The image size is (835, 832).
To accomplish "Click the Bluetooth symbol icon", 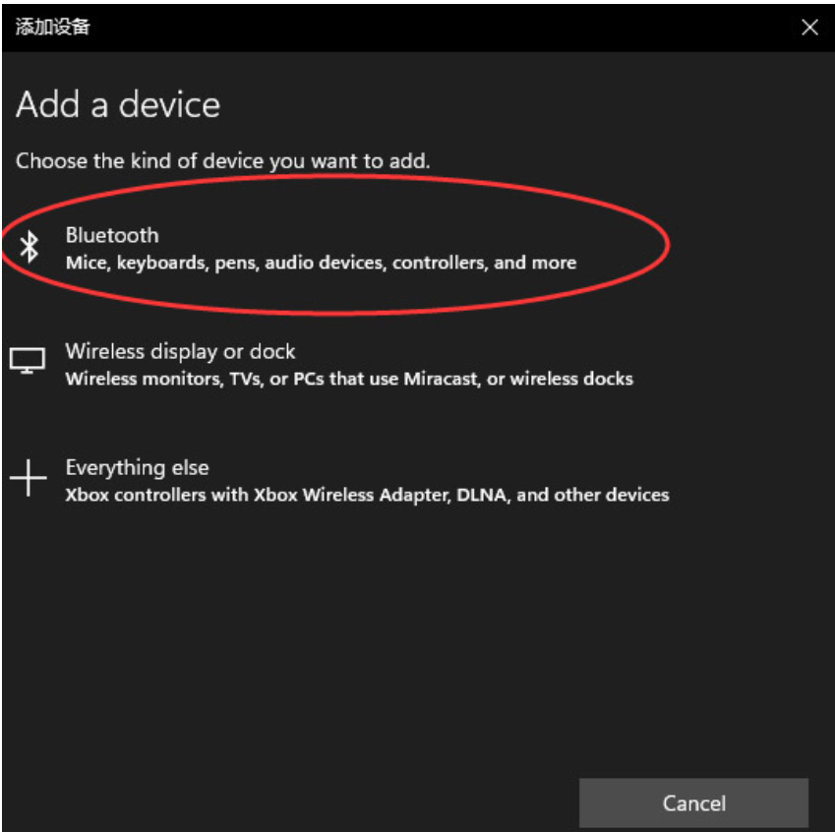I will tap(30, 247).
